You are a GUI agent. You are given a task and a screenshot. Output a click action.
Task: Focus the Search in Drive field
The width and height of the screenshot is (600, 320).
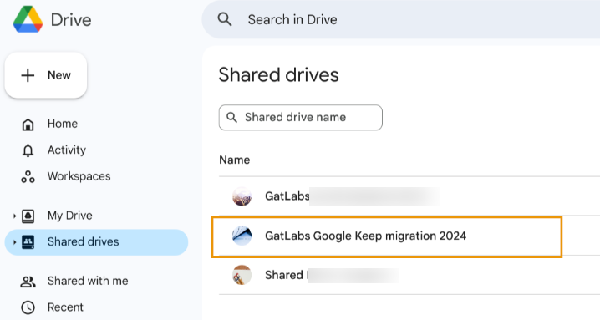[400, 19]
